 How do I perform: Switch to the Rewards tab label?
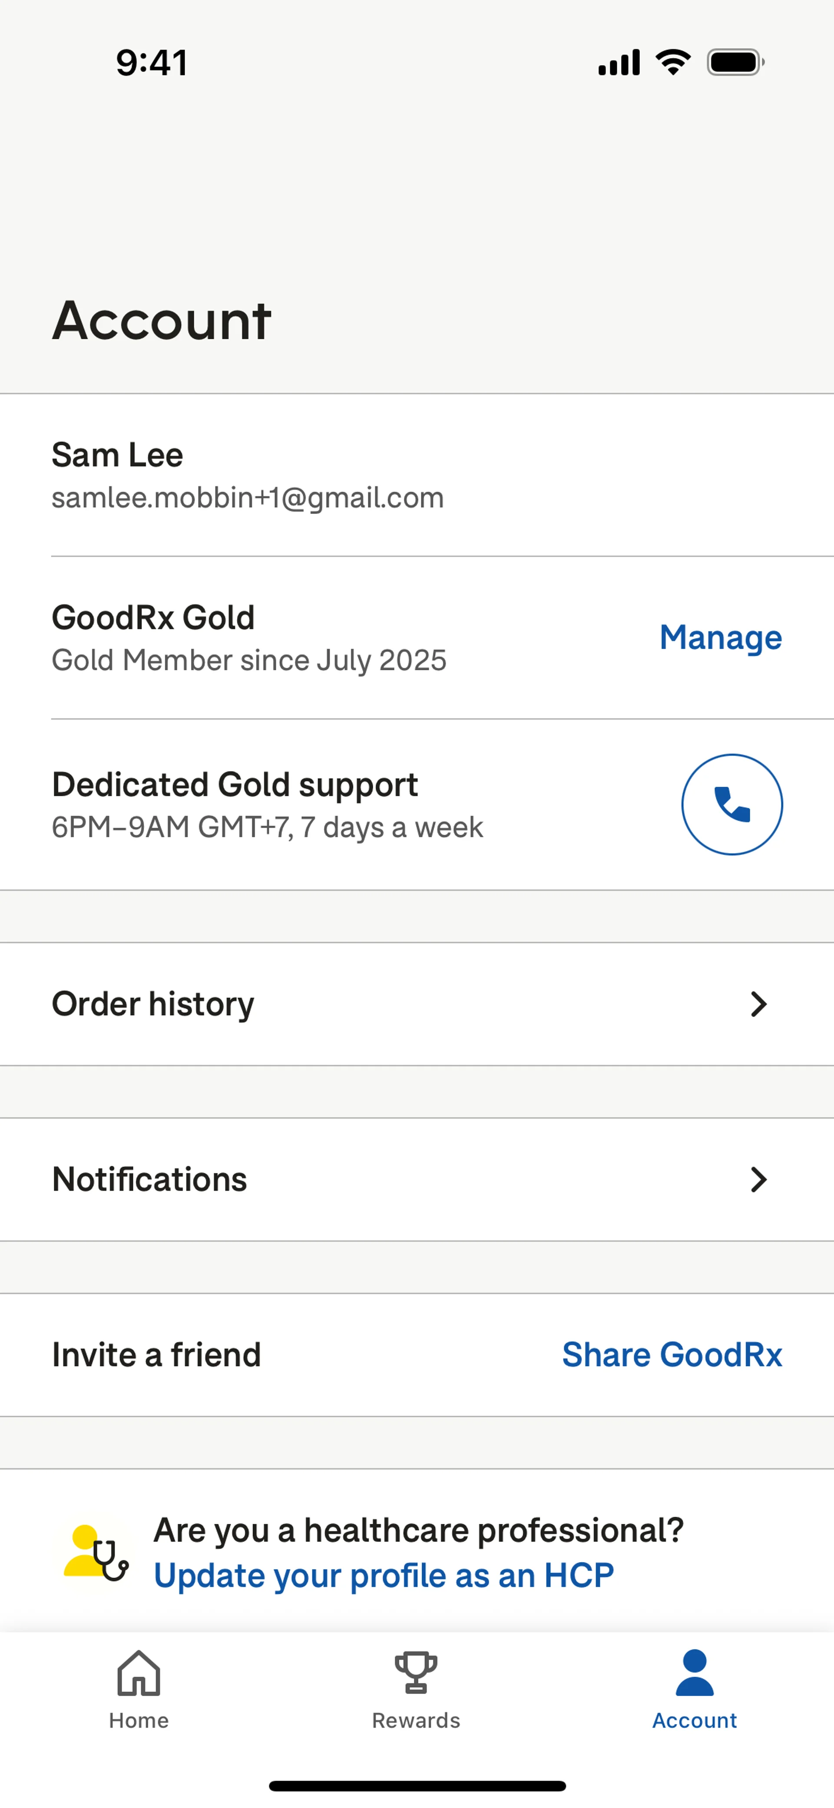416,1720
